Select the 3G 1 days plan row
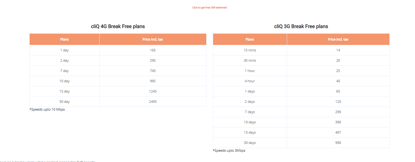The height and width of the screenshot is (162, 415). 301,91
